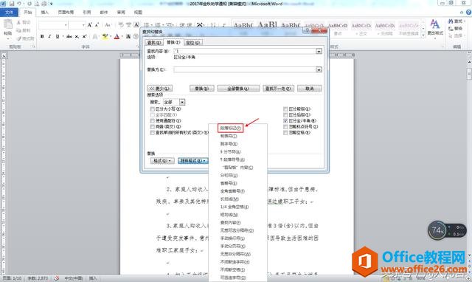
Task: Switch to the 查找 tab in the dialog
Action: pyautogui.click(x=154, y=43)
